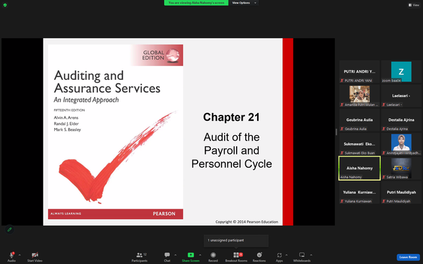Click the green 'You are viewing' screen banner
Screen dimensions: 423x264
coord(196,3)
